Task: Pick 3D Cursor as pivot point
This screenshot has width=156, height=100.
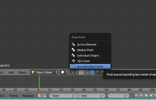Action: (x=83, y=61)
